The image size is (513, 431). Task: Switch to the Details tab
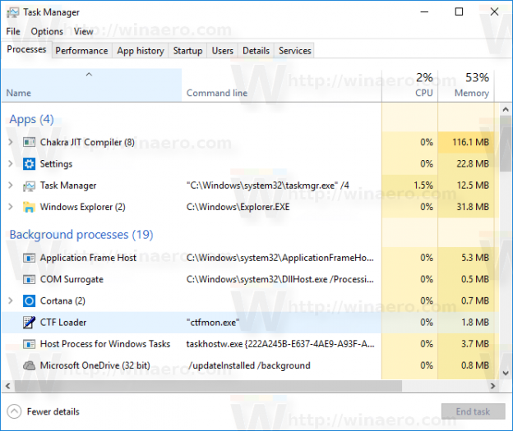pos(256,51)
